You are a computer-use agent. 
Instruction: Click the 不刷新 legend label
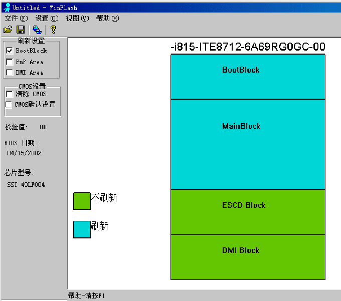[104, 198]
